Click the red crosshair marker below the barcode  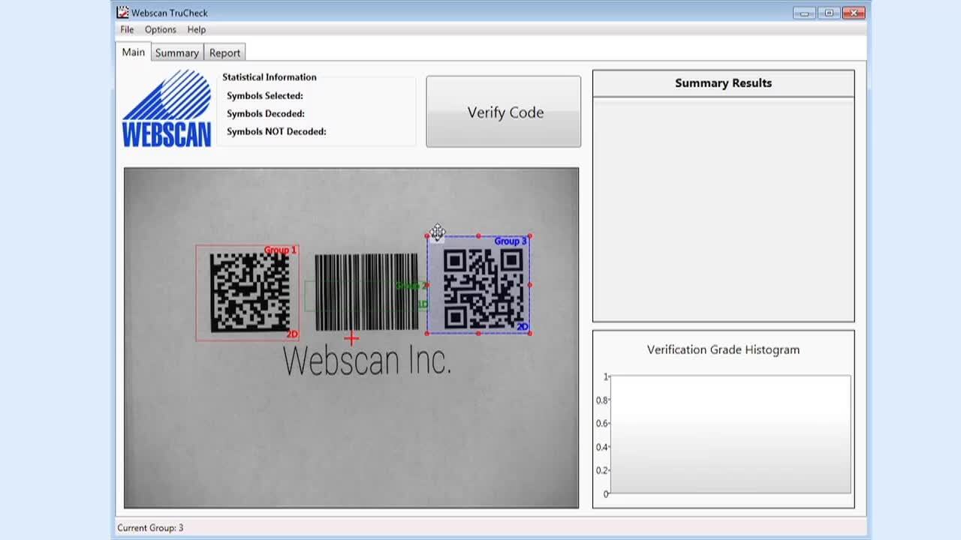point(351,339)
